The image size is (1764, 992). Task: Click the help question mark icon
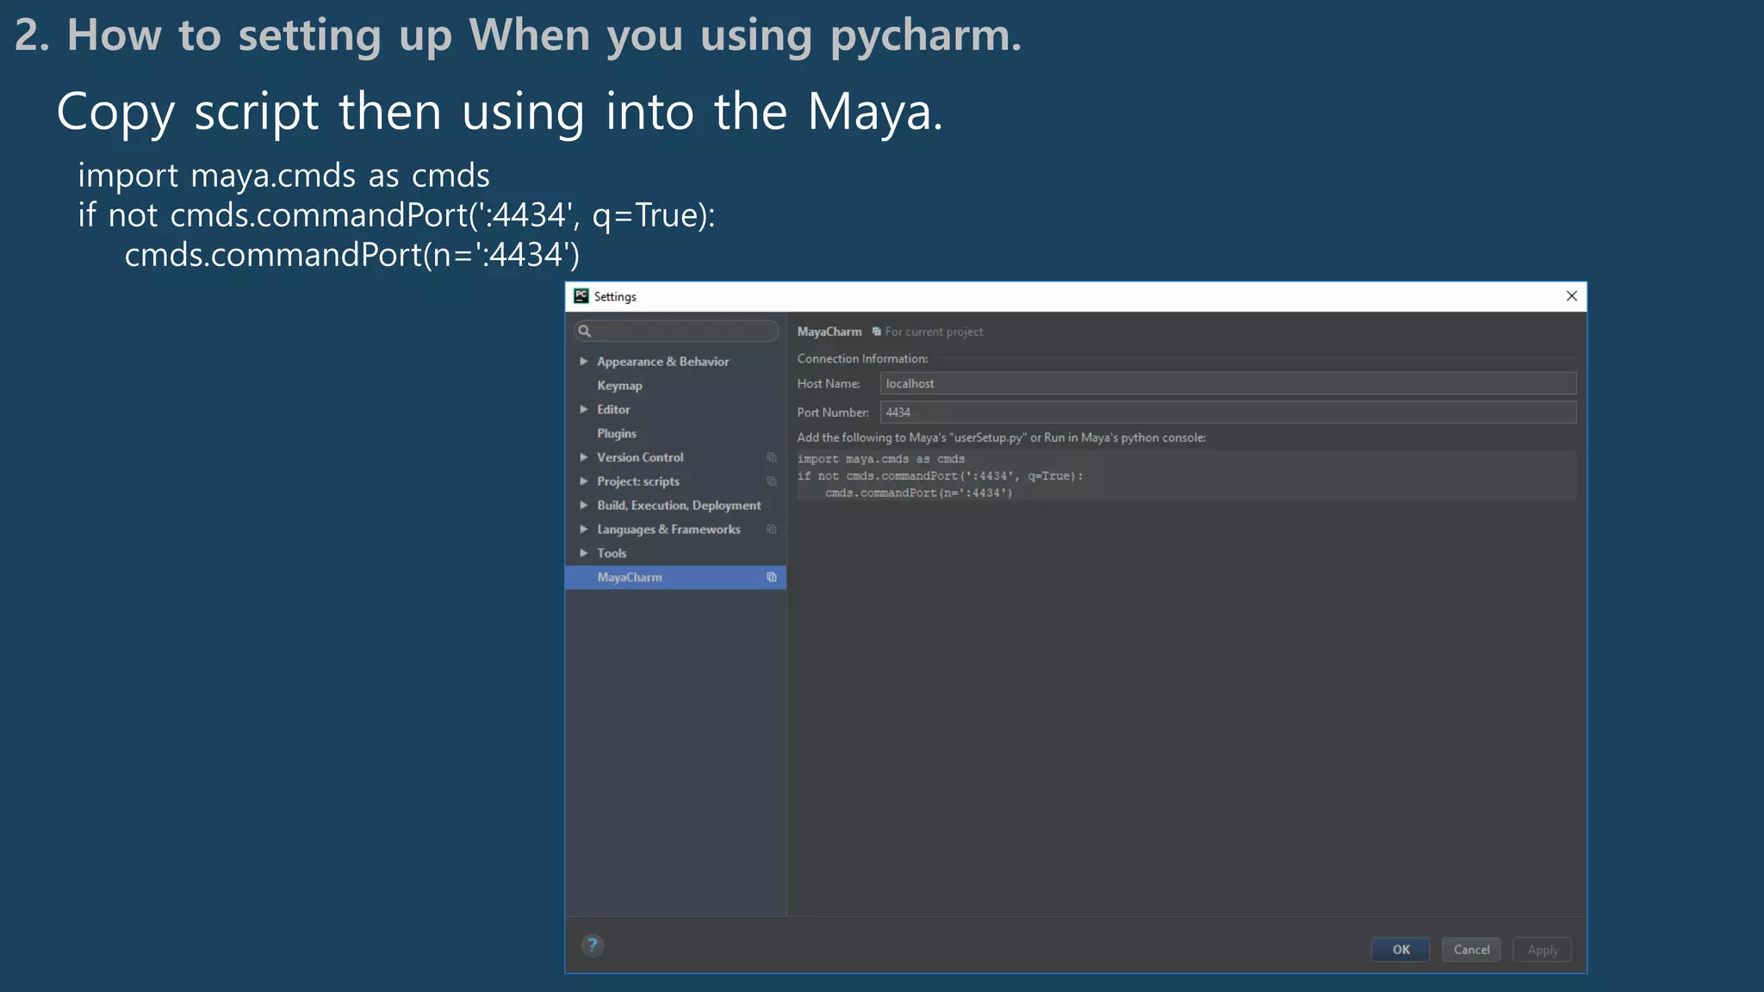(x=593, y=945)
